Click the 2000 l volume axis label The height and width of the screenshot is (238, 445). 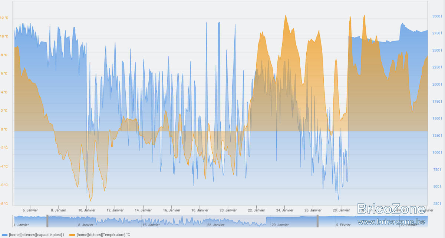[x=437, y=85]
